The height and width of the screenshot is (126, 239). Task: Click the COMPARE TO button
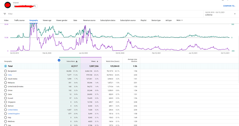coord(229,6)
